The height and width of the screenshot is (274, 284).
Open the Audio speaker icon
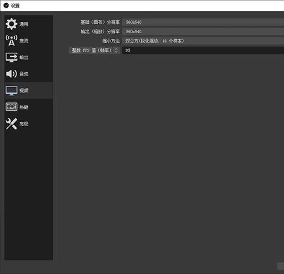click(x=11, y=74)
